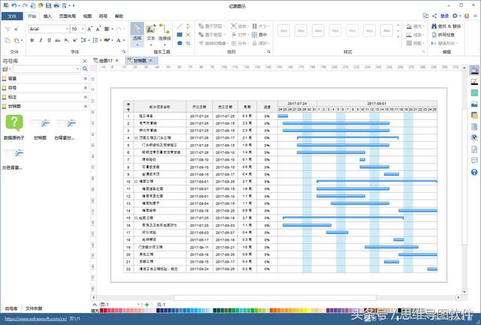The height and width of the screenshot is (325, 481).
Task: Switch to the 页面布局 ribbon tab
Action: coord(68,16)
